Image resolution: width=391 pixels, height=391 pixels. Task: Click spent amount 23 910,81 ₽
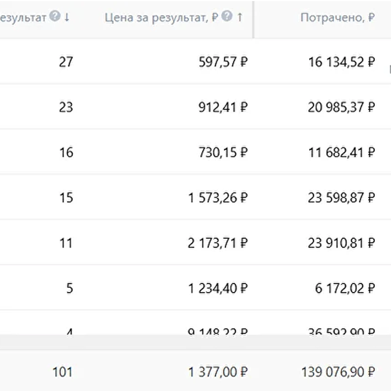(x=341, y=243)
